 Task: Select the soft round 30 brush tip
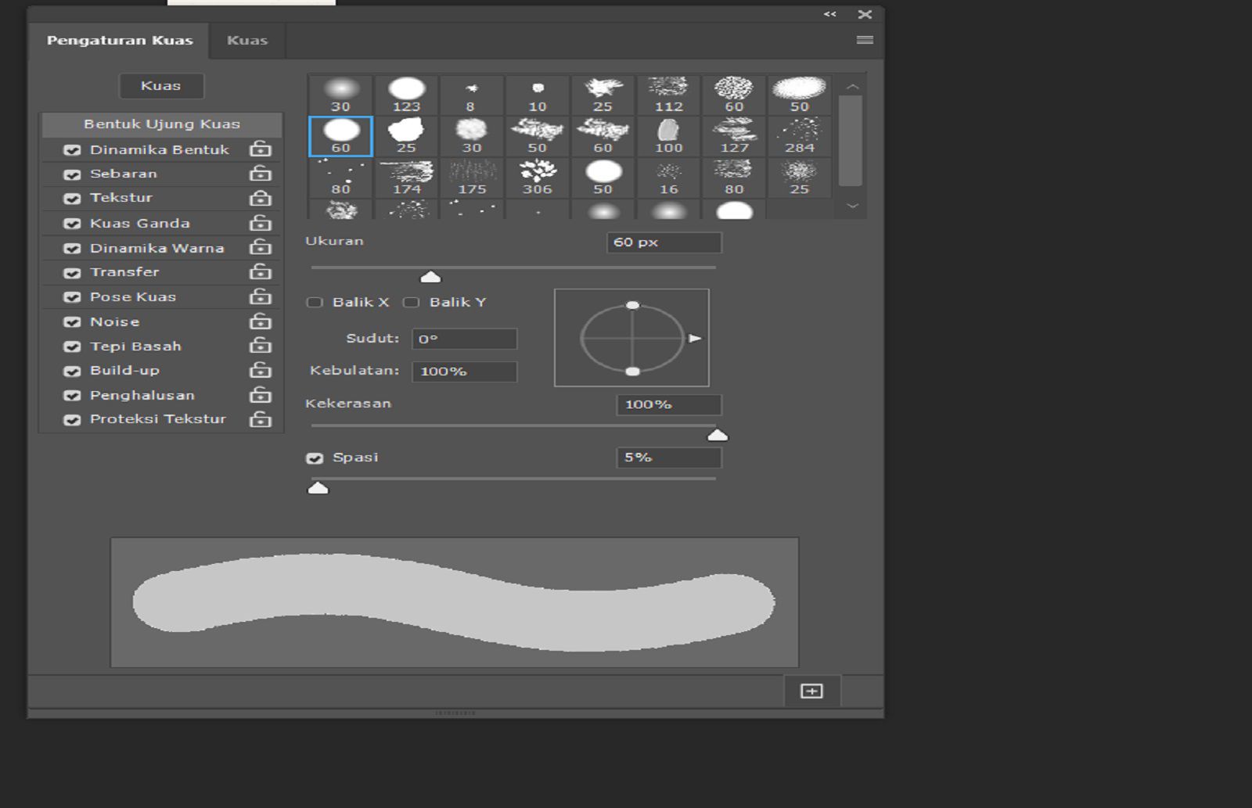pyautogui.click(x=341, y=95)
